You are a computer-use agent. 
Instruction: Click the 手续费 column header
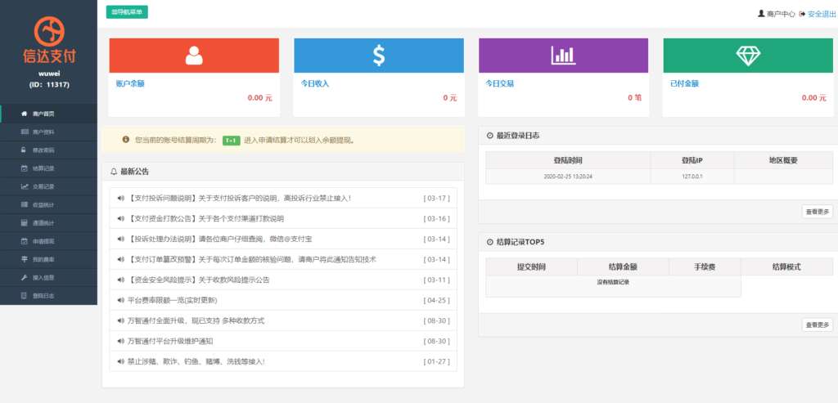click(x=705, y=266)
